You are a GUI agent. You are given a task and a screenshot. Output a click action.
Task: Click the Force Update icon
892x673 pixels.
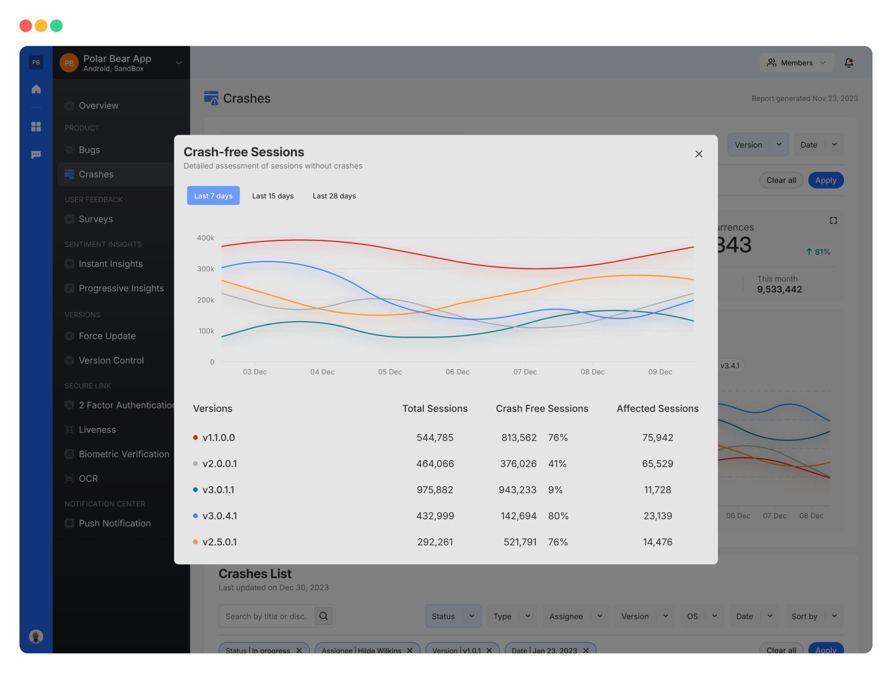click(69, 336)
